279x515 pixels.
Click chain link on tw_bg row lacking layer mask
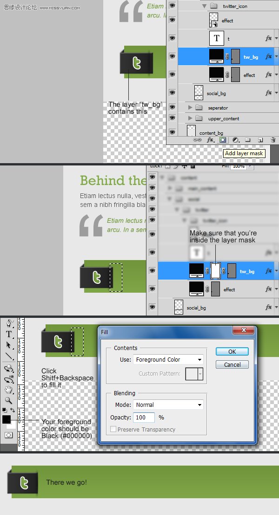[x=227, y=56]
